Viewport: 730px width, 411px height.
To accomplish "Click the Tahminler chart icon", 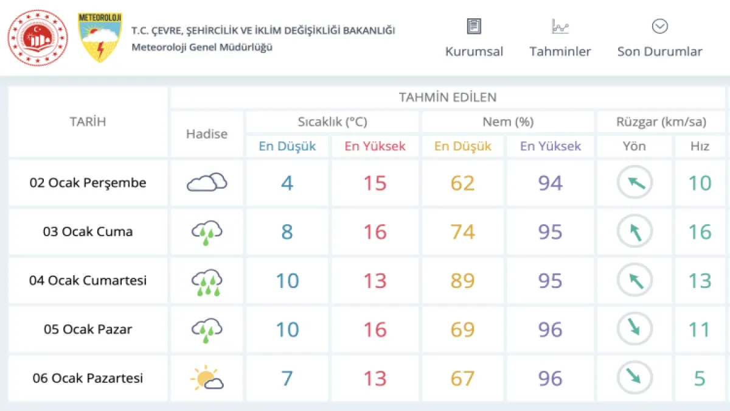I will [x=560, y=26].
